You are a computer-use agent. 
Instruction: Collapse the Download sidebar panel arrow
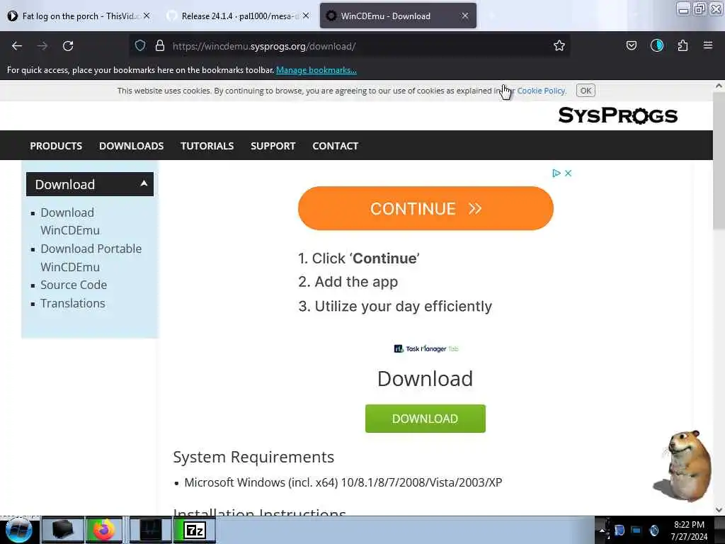point(144,183)
